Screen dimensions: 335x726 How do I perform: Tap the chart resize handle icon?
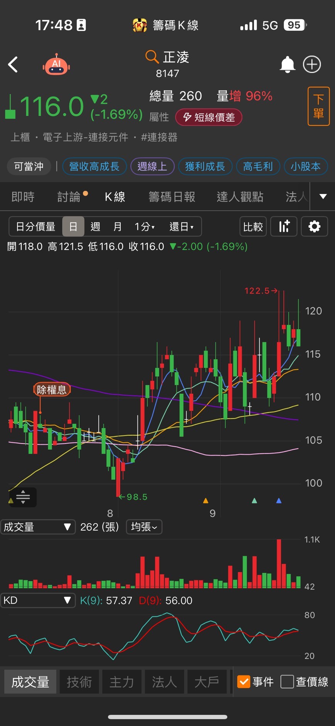coord(23,497)
